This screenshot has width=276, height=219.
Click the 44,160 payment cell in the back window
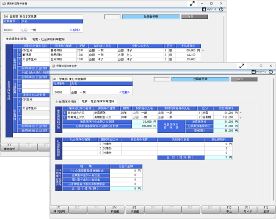188,55
